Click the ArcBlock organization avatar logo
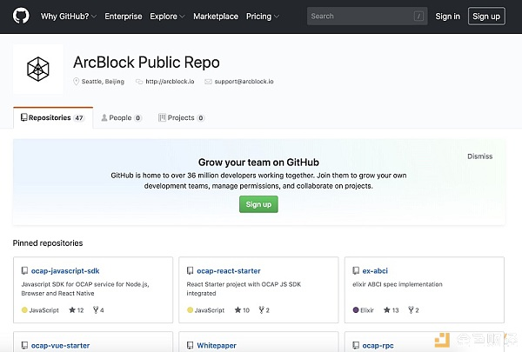Viewport: 522px width, 352px height. coord(38,70)
